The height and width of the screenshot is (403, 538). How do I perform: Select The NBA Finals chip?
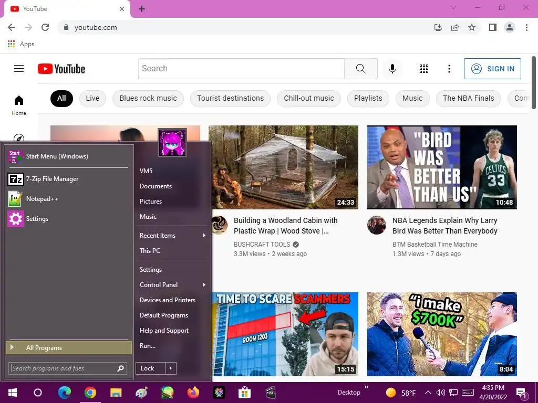468,98
